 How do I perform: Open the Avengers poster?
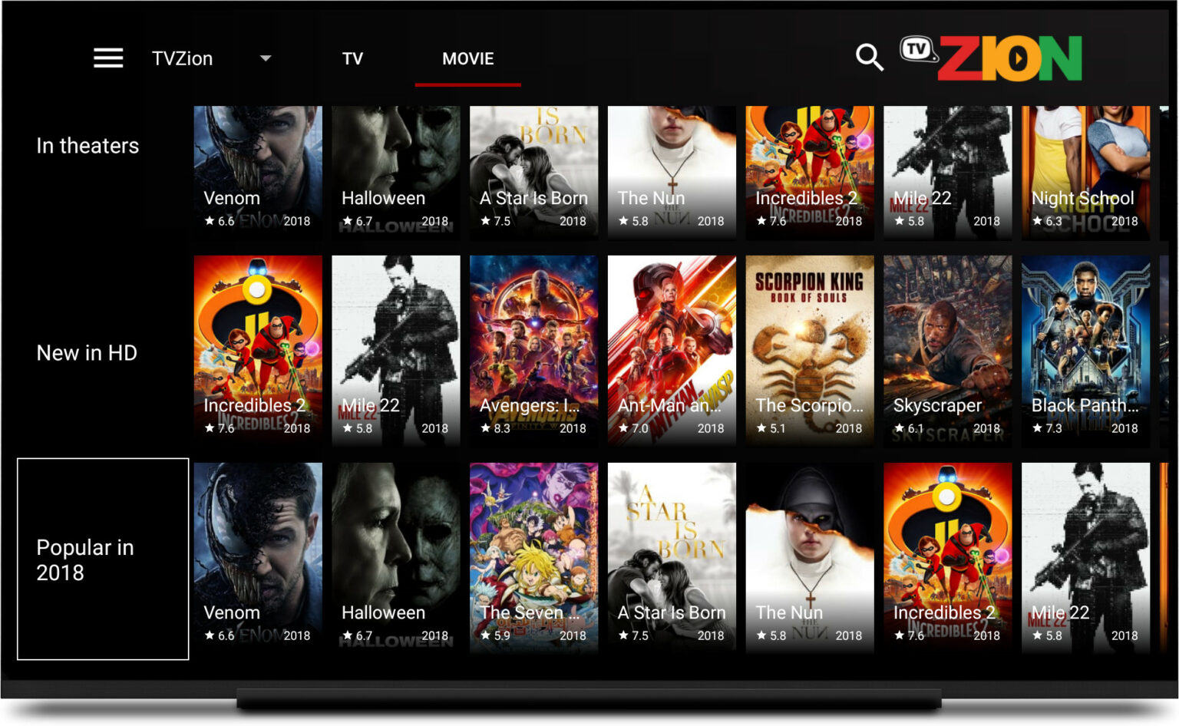pos(533,351)
